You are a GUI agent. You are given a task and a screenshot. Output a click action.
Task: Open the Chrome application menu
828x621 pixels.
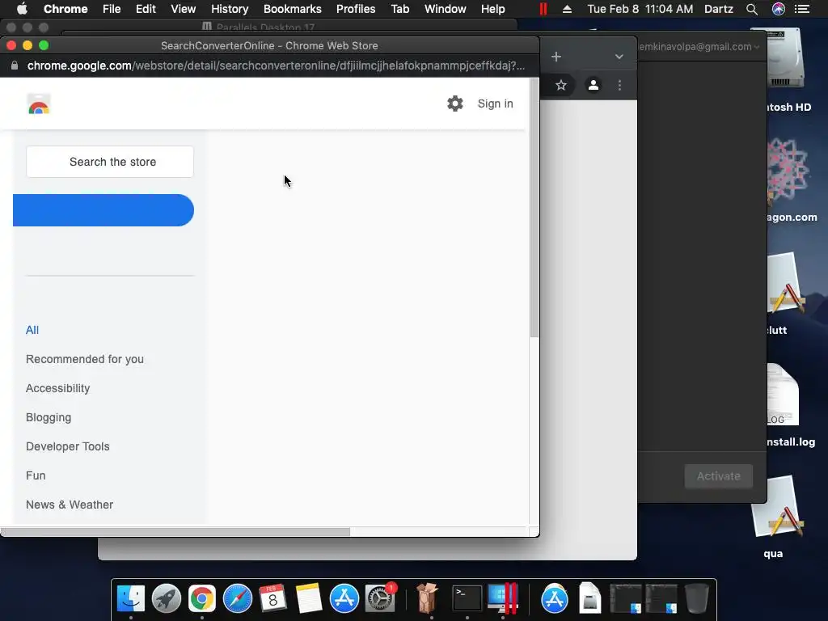(65, 9)
